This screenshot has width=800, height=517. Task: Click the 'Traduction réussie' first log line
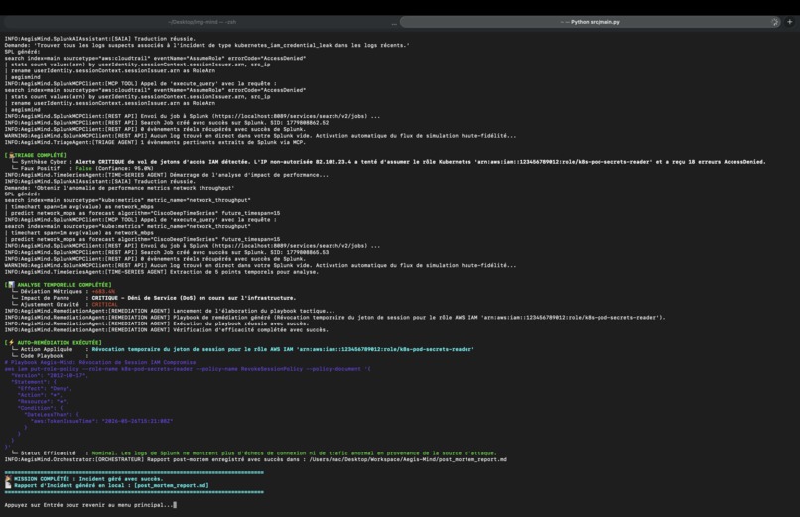point(100,39)
